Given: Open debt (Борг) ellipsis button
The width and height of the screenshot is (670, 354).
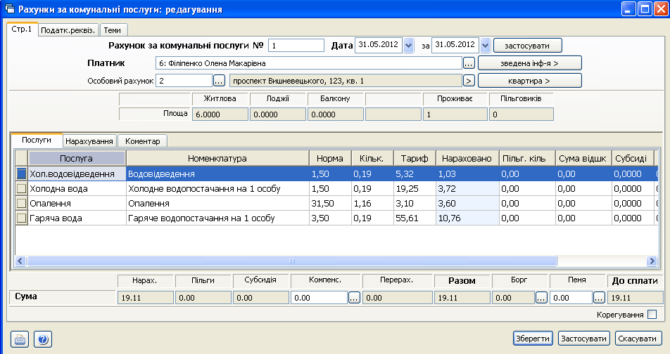Looking at the screenshot, I should (541, 298).
